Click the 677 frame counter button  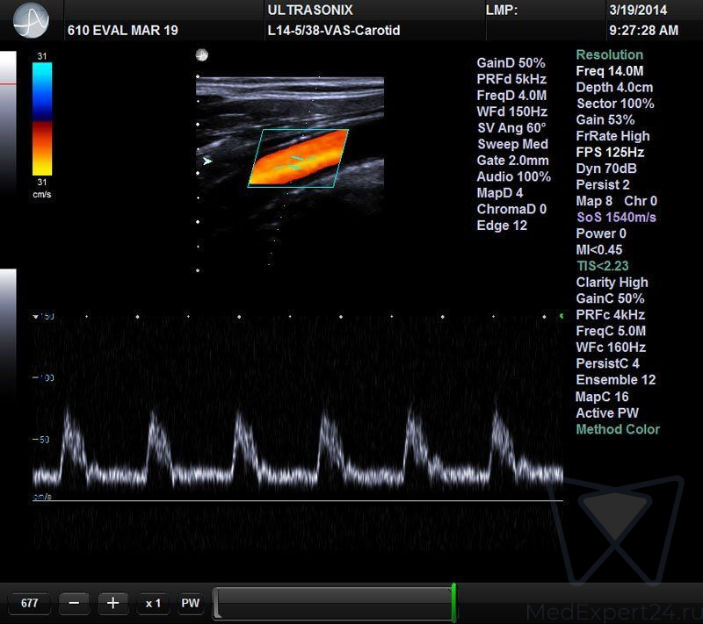[30, 603]
